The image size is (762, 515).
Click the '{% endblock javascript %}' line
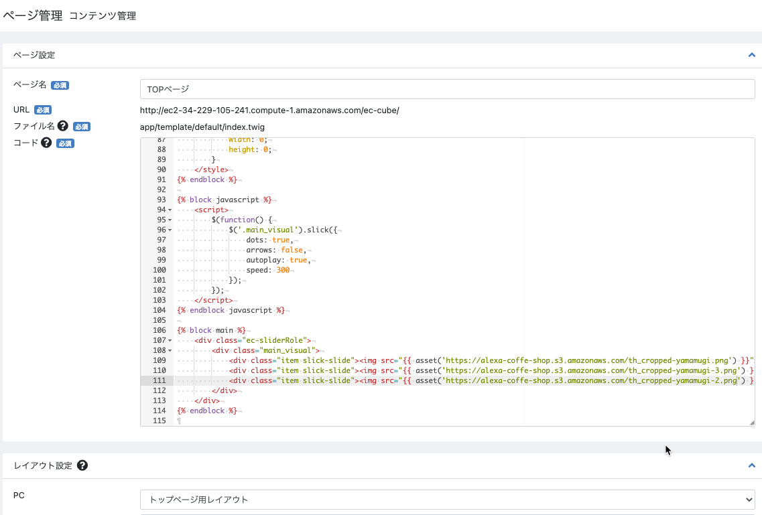pos(231,310)
